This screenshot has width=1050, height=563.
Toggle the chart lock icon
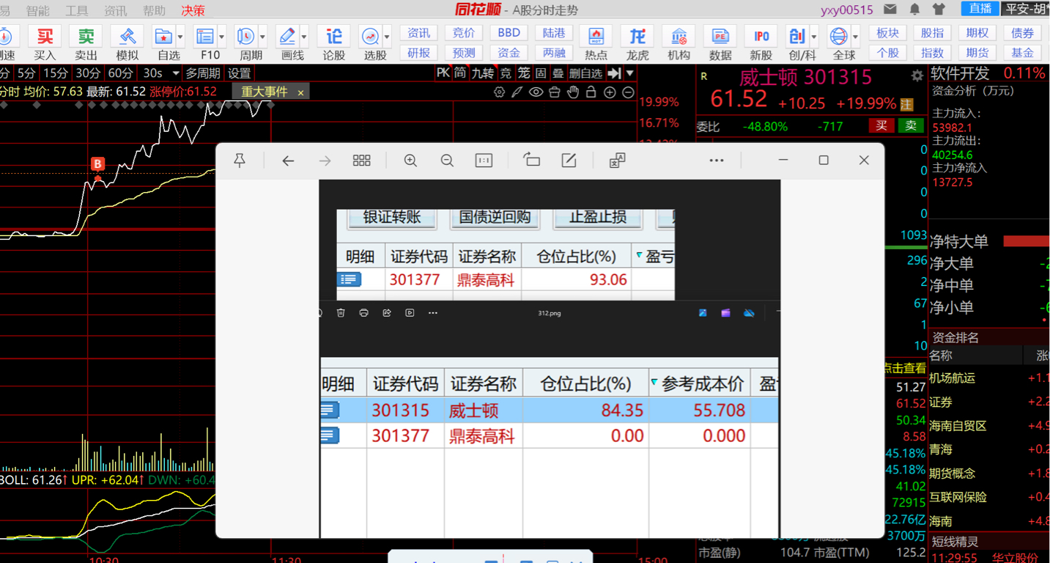click(x=591, y=92)
